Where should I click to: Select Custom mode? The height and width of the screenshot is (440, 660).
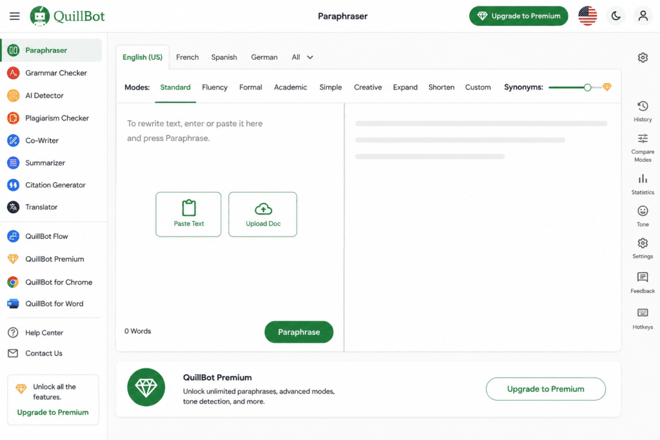(478, 88)
